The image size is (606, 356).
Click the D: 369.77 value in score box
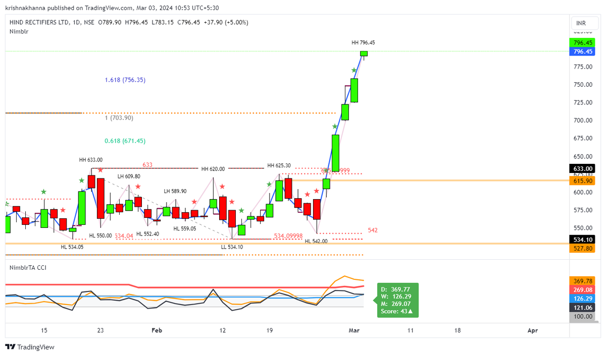pos(395,289)
